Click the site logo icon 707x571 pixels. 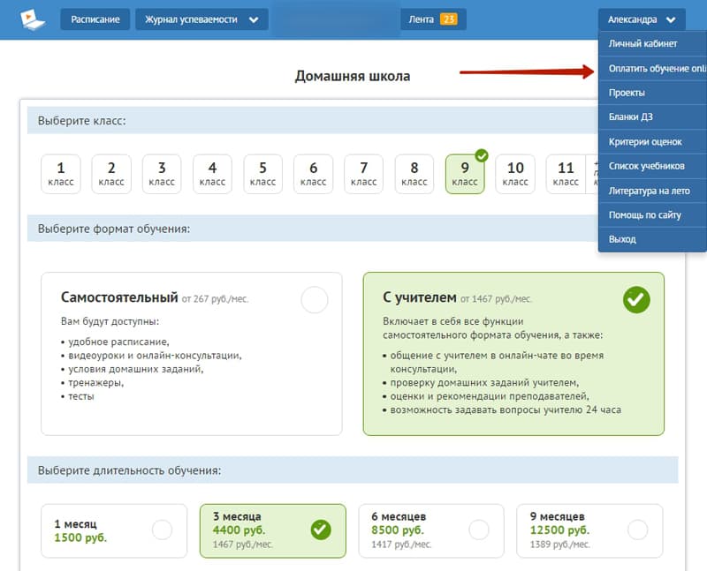tap(33, 19)
